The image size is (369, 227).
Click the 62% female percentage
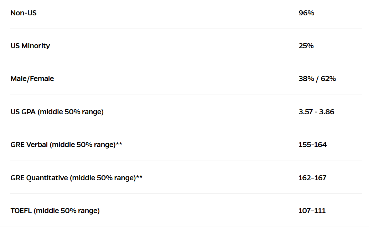[328, 79]
